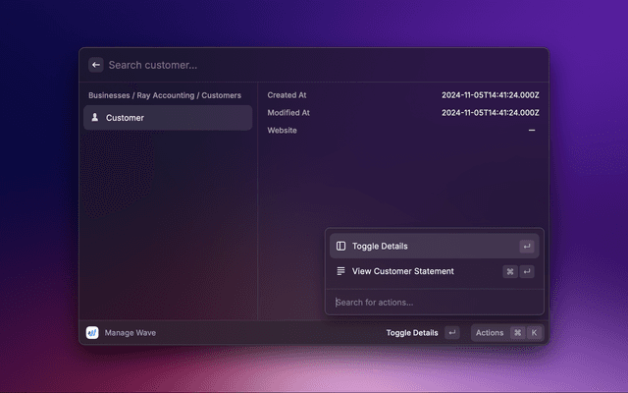Screen dimensions: 628x393
Task: Click the Manage Wave label
Action: click(x=131, y=333)
